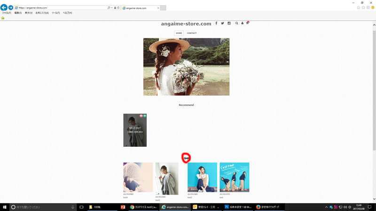This screenshot has height=211, width=376.
Task: Open a new tab with the blank tab button
Action: point(163,8)
